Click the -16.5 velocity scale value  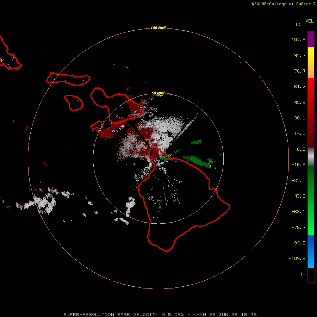coord(298,165)
